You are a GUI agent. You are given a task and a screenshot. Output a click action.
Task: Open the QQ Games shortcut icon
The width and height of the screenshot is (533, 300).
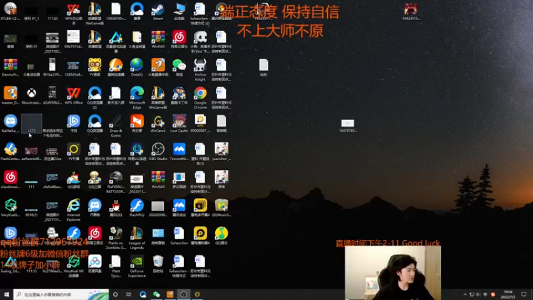(x=73, y=179)
